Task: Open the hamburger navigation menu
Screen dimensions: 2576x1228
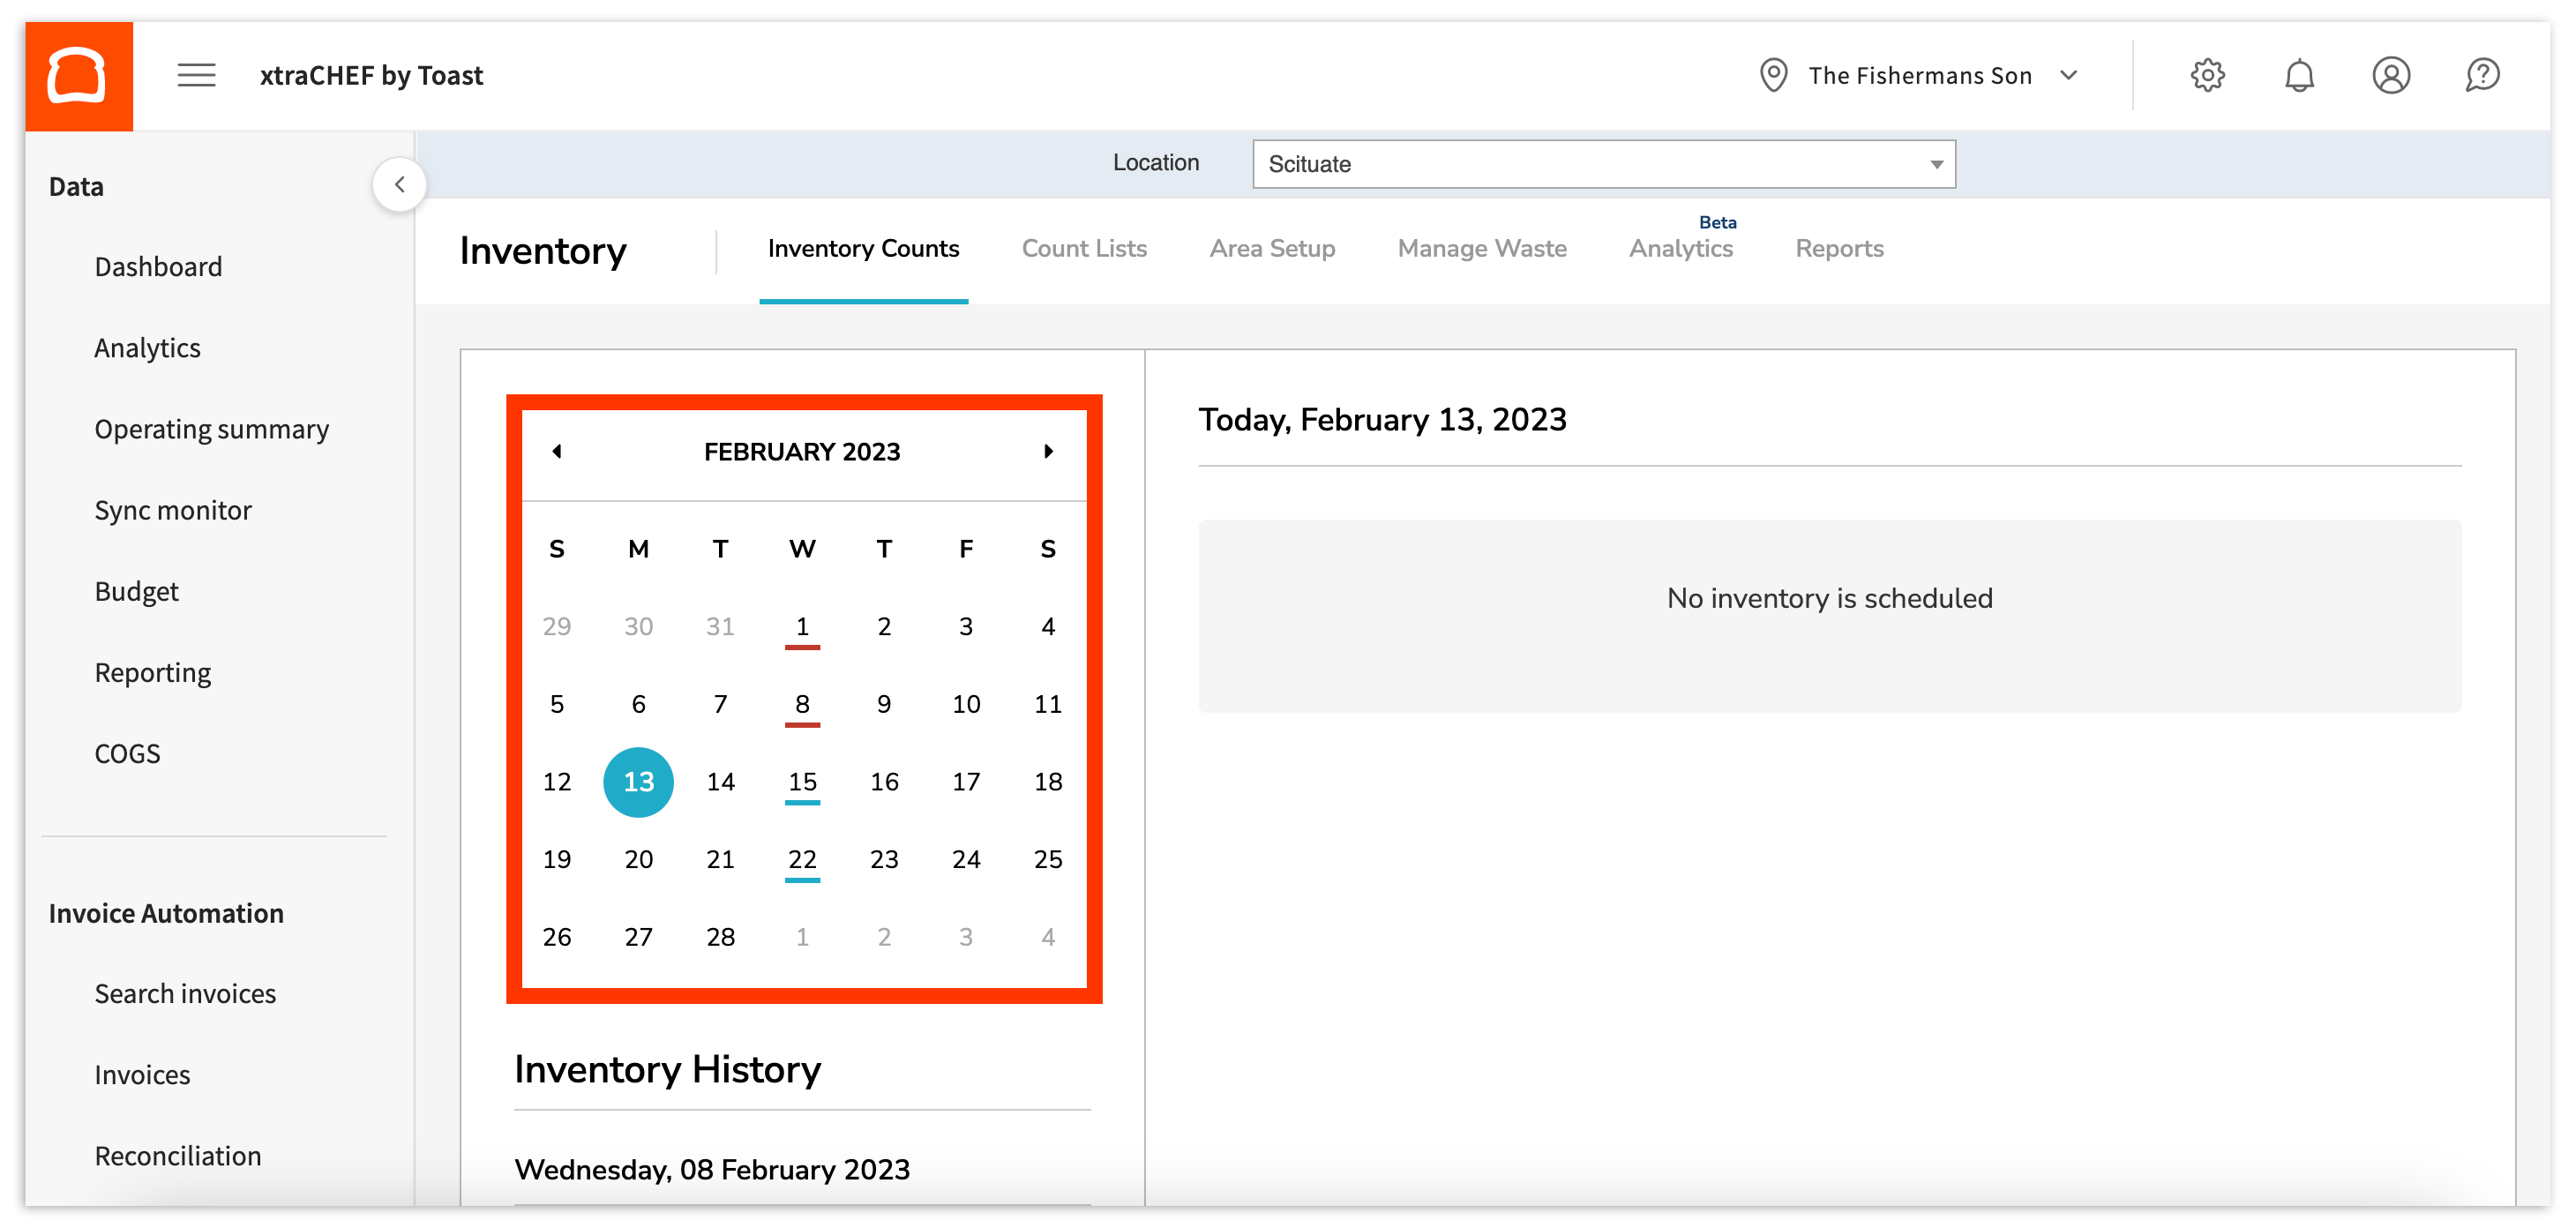Action: click(x=196, y=75)
